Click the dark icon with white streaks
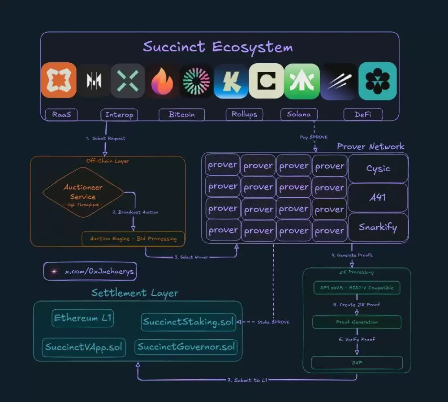The image size is (448, 402). click(x=339, y=81)
